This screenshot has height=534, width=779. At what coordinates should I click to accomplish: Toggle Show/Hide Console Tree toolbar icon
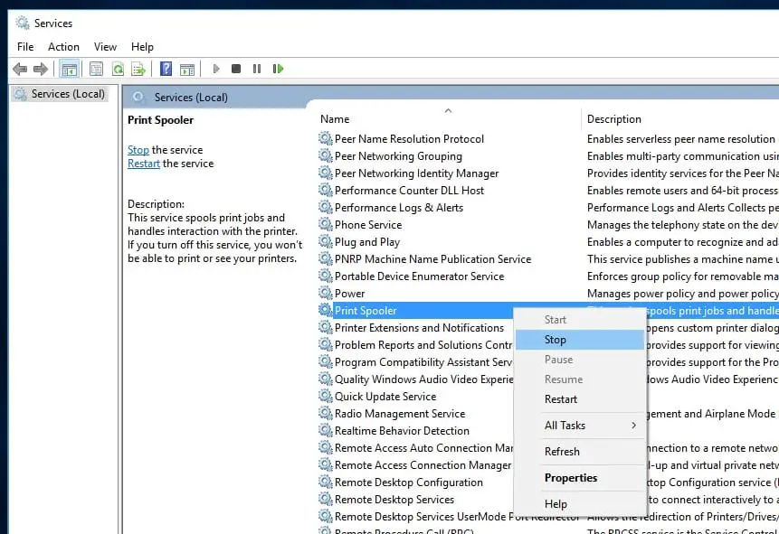(69, 69)
